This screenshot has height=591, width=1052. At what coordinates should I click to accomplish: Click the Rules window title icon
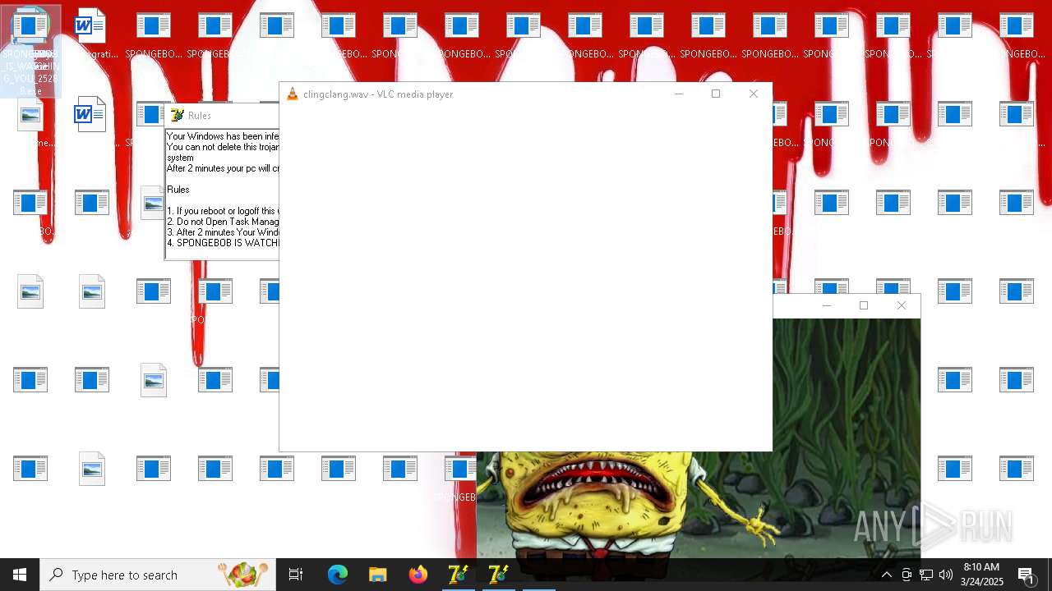click(x=177, y=116)
